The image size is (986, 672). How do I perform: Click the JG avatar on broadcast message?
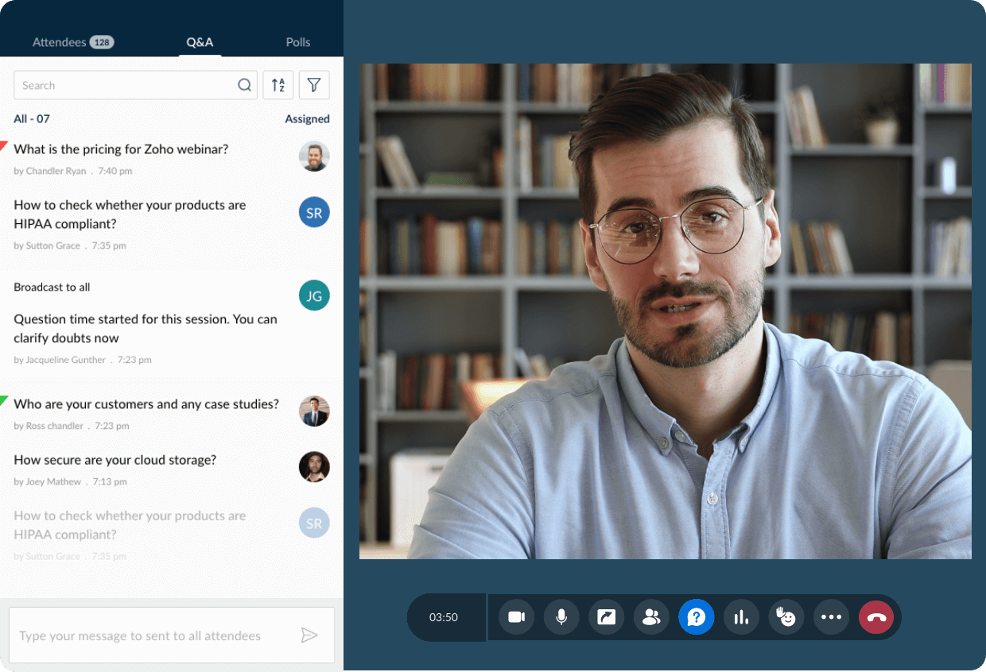[x=314, y=295]
